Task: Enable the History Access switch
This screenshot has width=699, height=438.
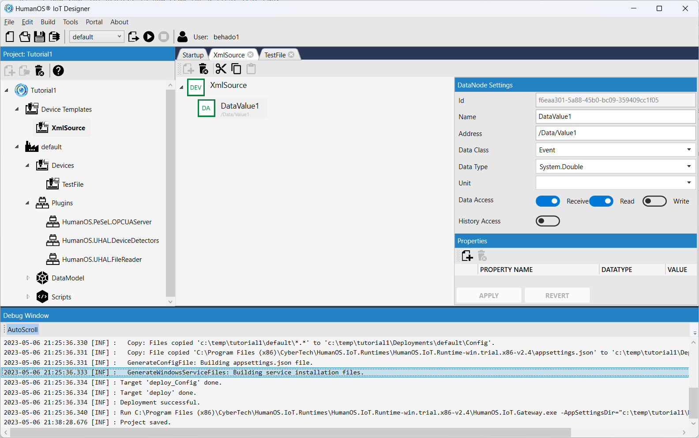Action: click(x=548, y=221)
